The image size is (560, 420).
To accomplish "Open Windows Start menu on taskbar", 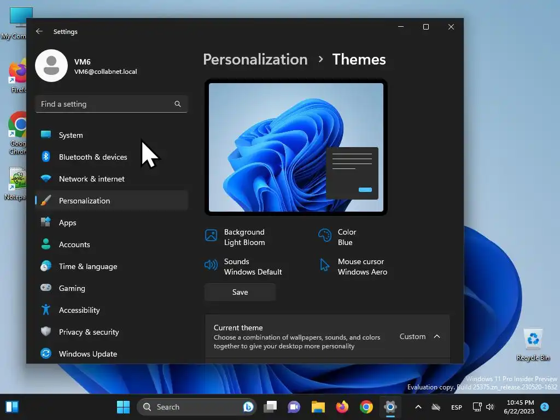I will tap(123, 407).
